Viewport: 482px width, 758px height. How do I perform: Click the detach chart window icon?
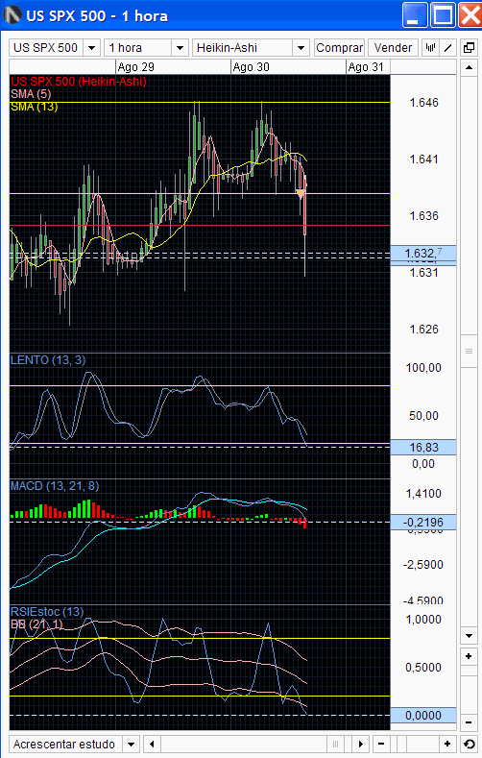(x=469, y=48)
